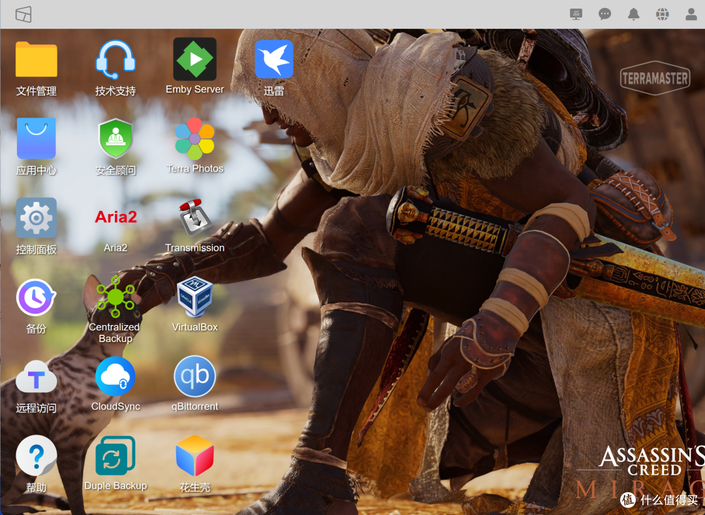Image resolution: width=705 pixels, height=515 pixels.
Task: Open 安全顾问 security advisor shield icon
Action: pyautogui.click(x=116, y=138)
